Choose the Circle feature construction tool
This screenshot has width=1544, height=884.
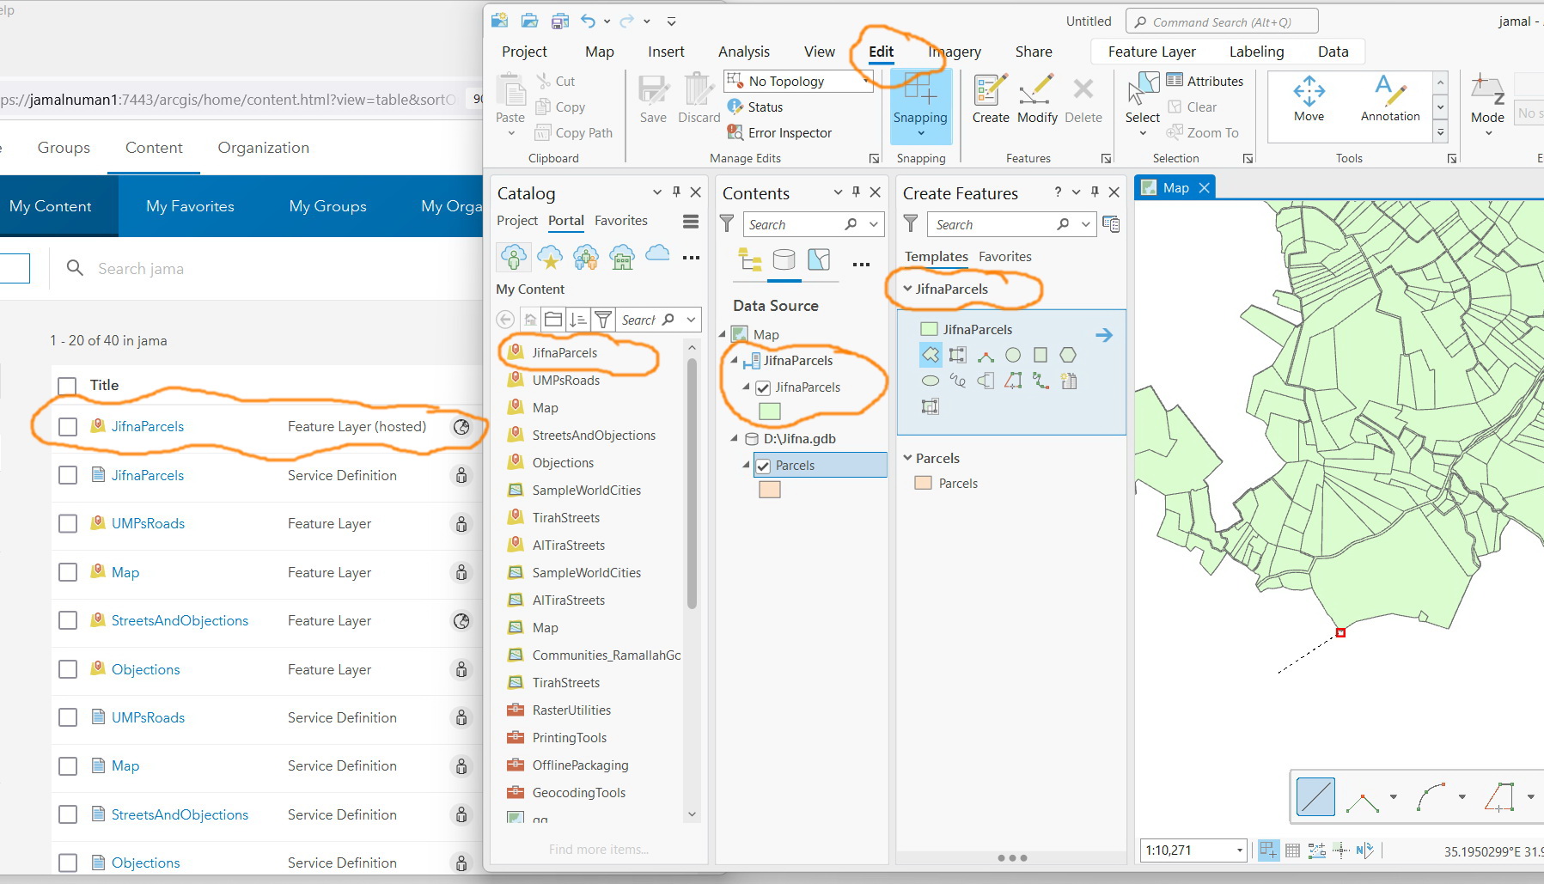1014,354
